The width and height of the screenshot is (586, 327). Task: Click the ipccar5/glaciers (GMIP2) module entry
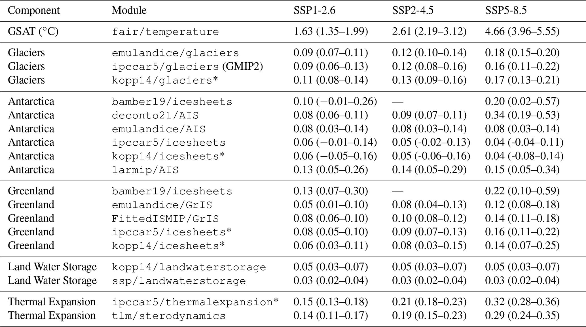coord(187,66)
